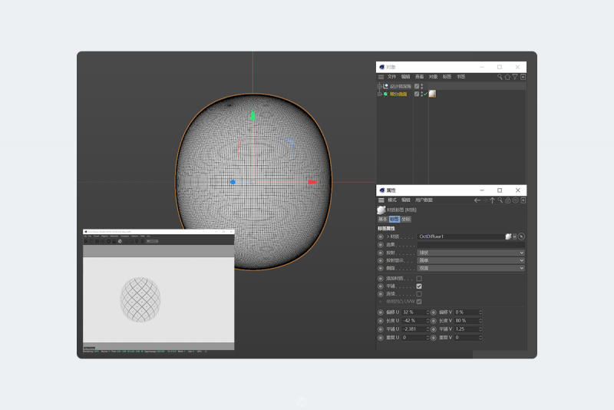
Task: Click the home icon in Objects panel
Action: click(507, 77)
